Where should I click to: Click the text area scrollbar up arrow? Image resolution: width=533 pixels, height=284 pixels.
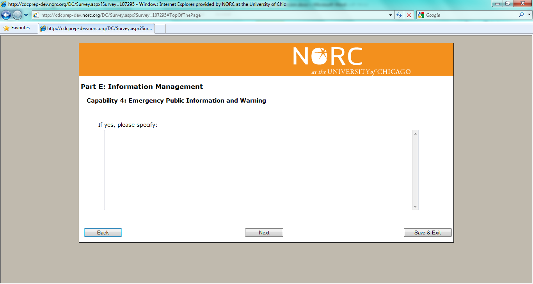[415, 134]
